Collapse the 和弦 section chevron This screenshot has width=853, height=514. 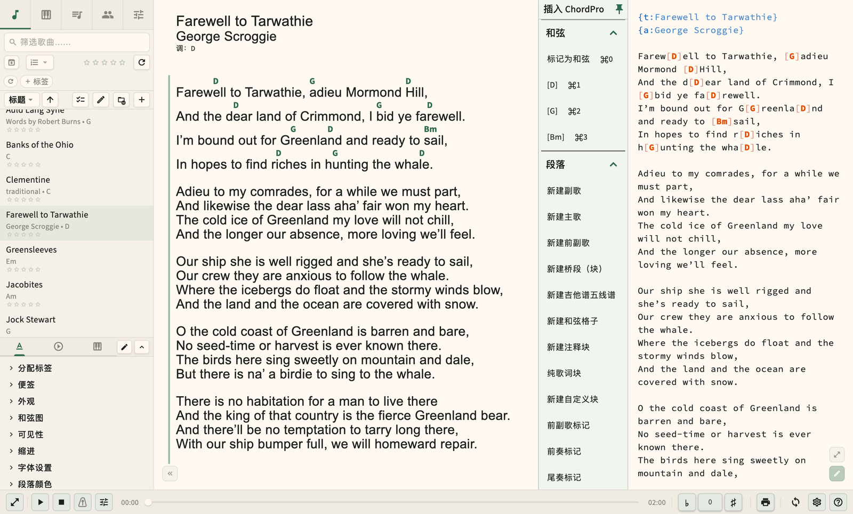(x=613, y=33)
